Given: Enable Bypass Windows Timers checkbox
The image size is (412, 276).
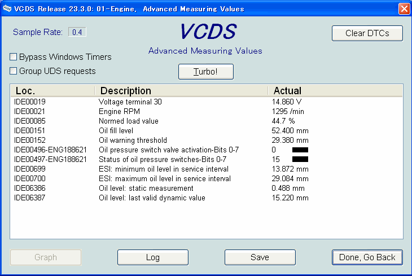Looking at the screenshot, I should [14, 57].
